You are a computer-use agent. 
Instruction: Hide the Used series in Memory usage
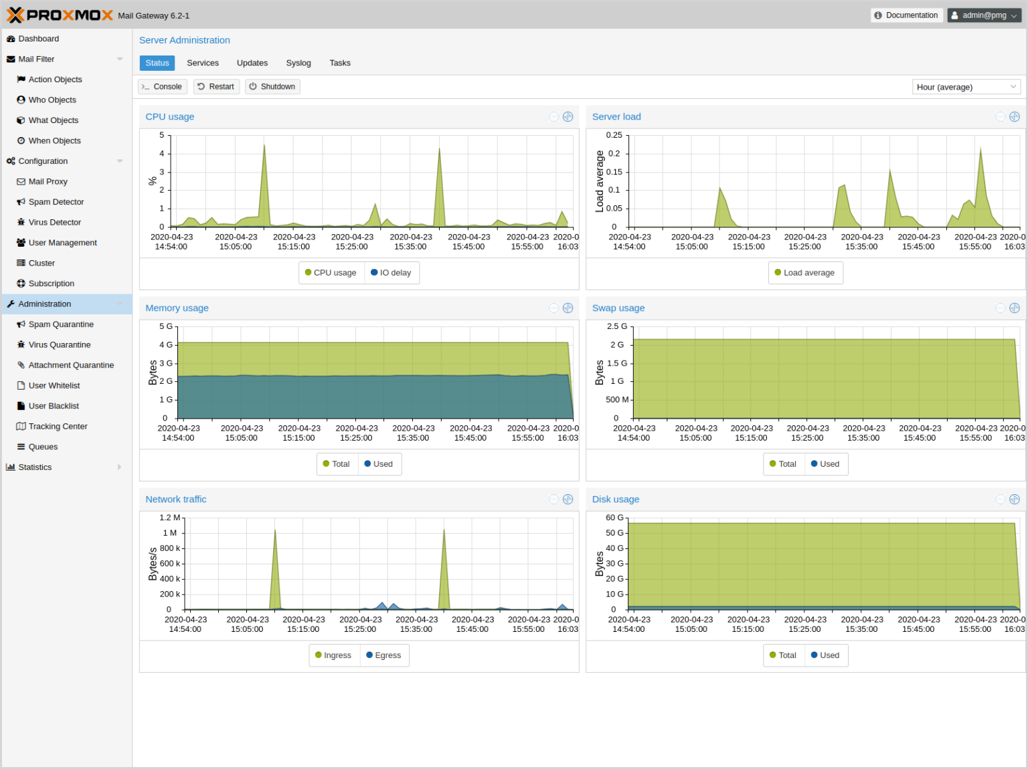click(x=379, y=464)
